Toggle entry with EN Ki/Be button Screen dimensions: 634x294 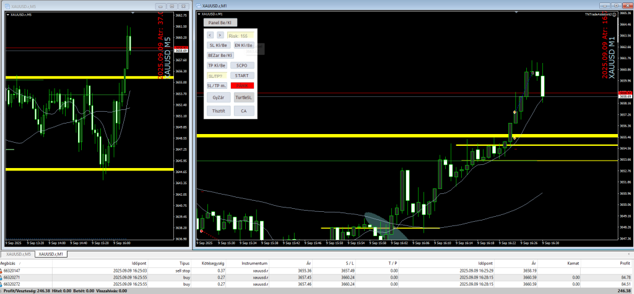pyautogui.click(x=243, y=45)
